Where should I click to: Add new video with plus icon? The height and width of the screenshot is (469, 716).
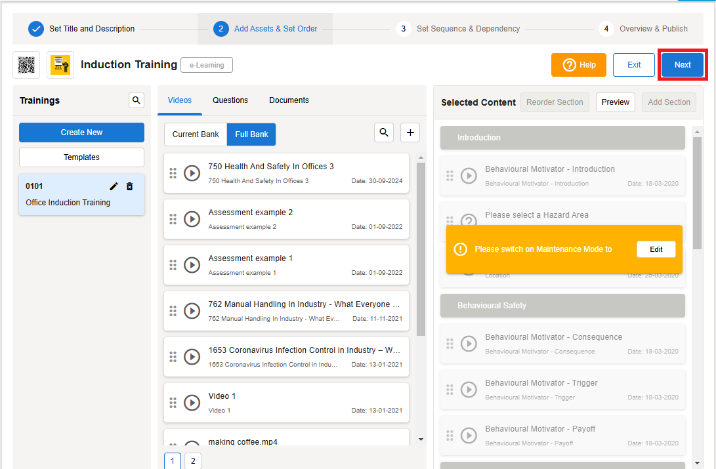click(410, 133)
